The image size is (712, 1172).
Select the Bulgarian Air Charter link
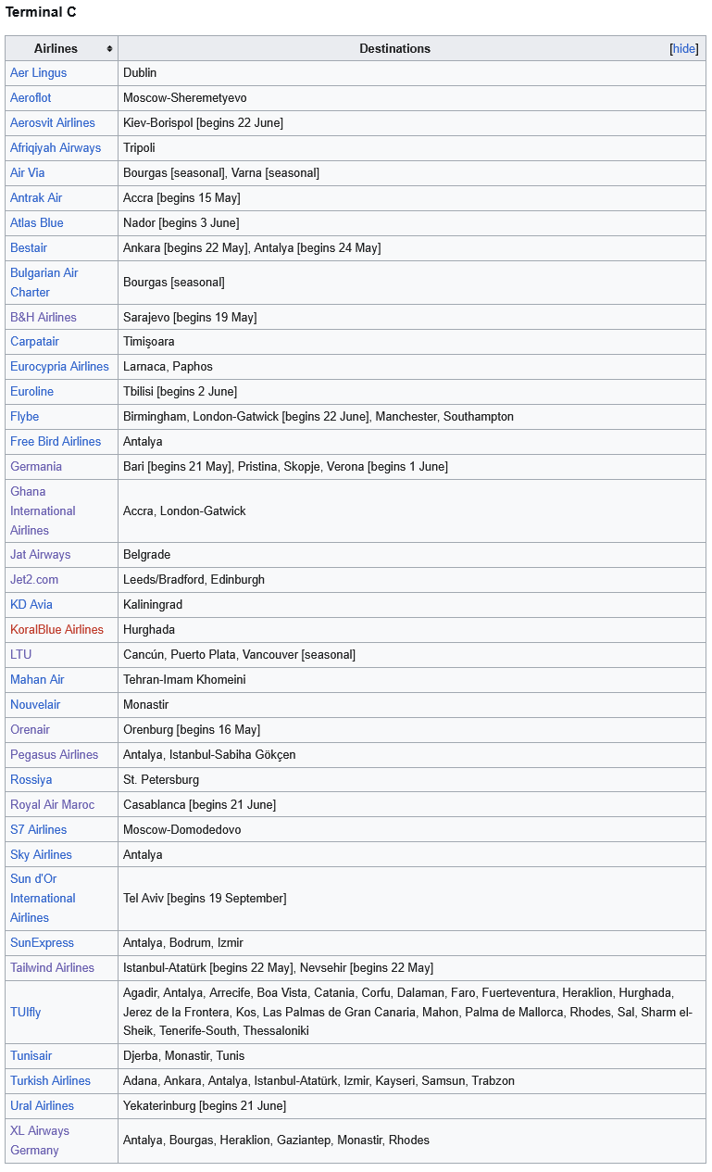click(x=44, y=283)
